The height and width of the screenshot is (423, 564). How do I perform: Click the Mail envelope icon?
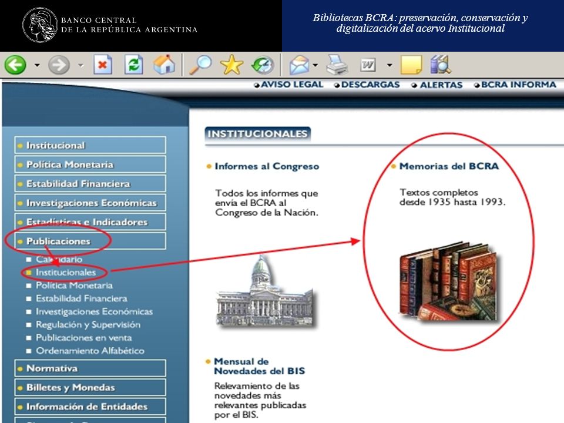pos(300,65)
